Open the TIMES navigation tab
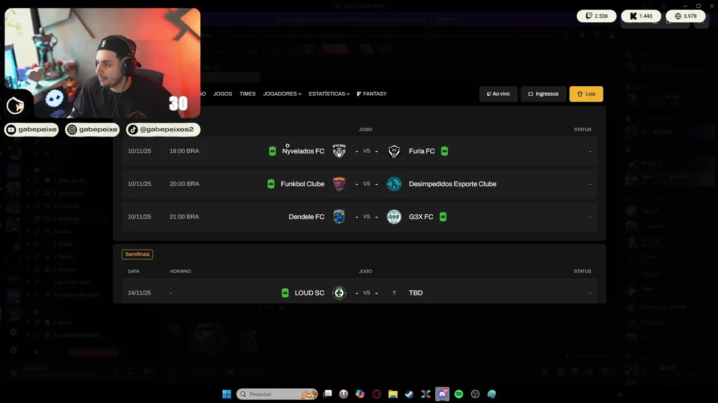718x403 pixels. click(247, 94)
